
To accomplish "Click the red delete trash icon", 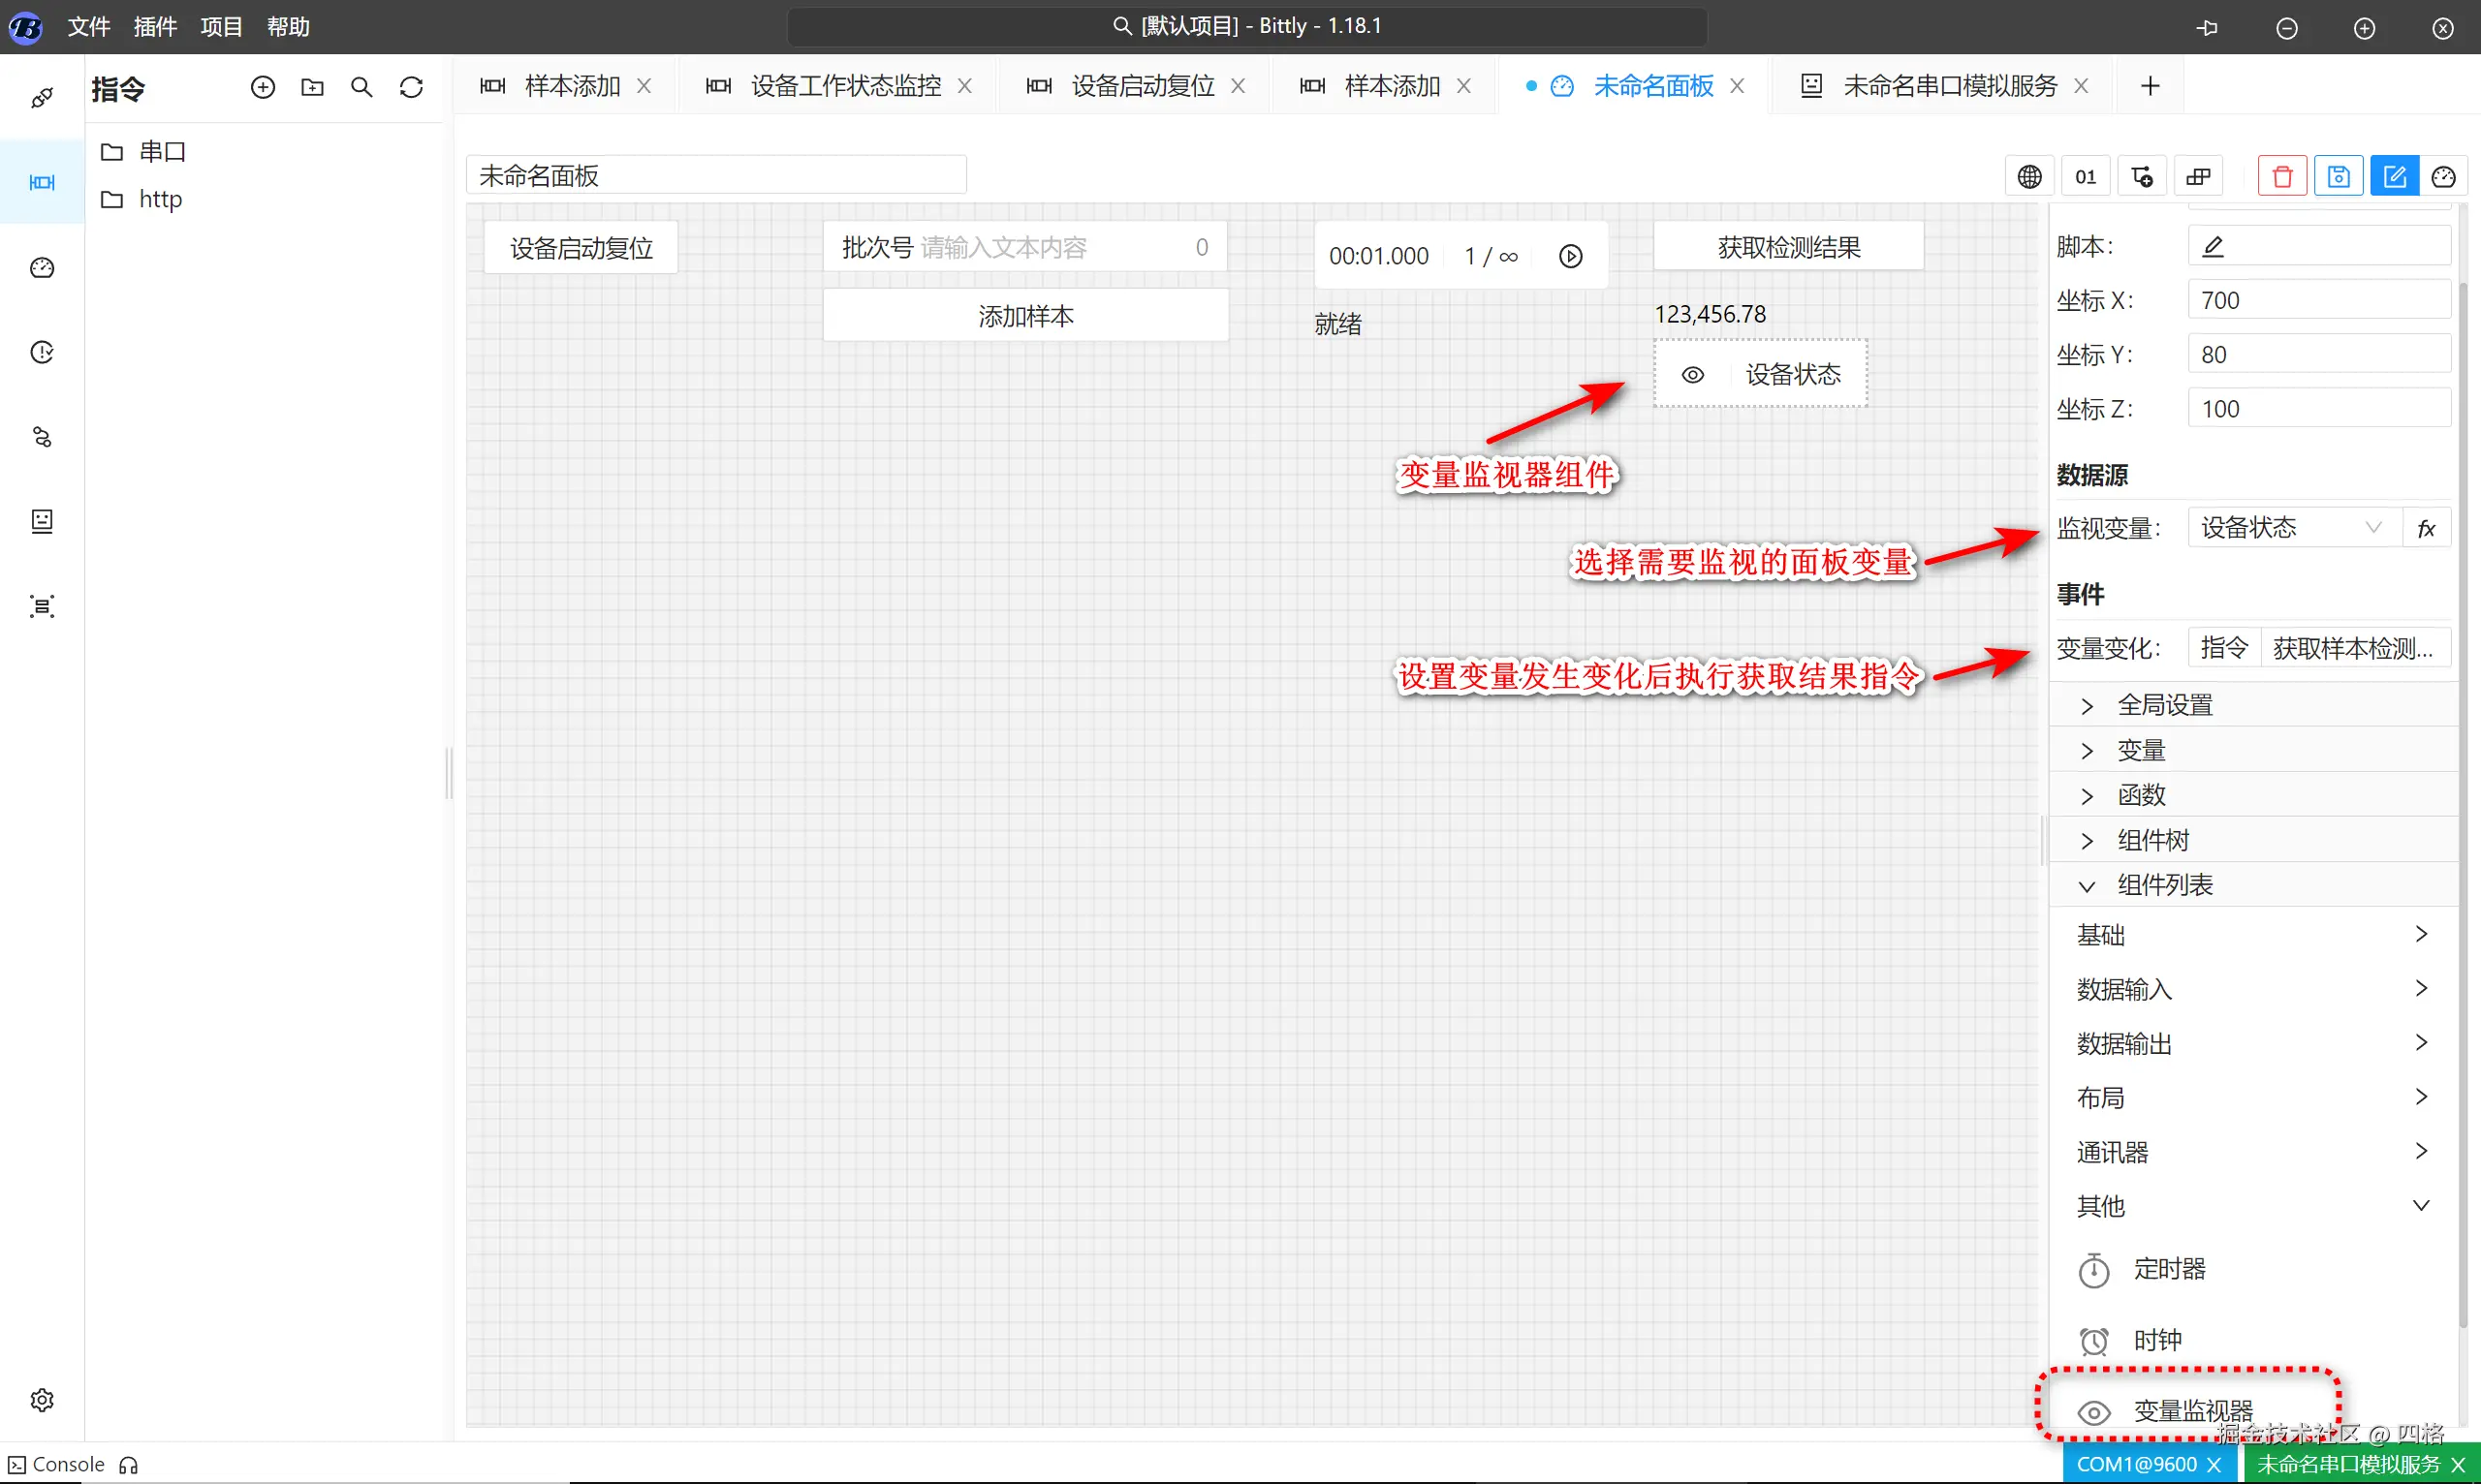I will pos(2282,177).
